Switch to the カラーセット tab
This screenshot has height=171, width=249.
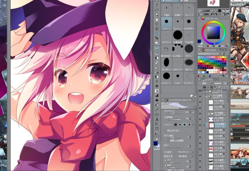coord(208,50)
